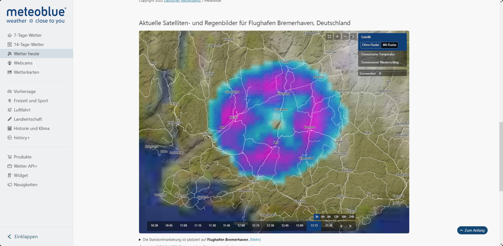The image size is (503, 246).
Task: Click the Zum Anfang button
Action: click(x=472, y=231)
